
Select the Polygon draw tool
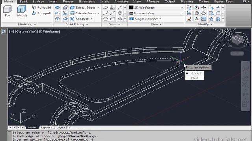(106, 19)
